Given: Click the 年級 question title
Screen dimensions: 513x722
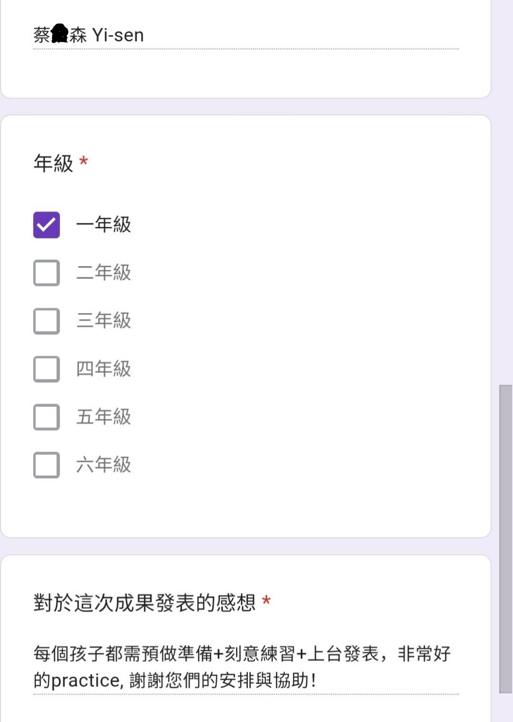Looking at the screenshot, I should pos(53,163).
